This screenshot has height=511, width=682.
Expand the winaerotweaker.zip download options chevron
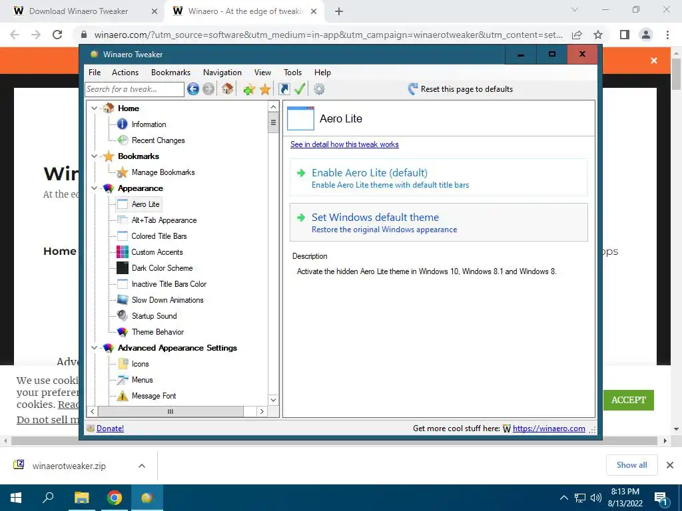[141, 466]
